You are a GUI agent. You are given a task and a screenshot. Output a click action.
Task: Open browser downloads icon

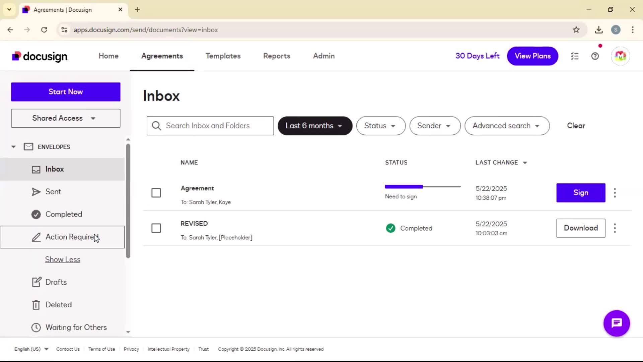pos(599,30)
